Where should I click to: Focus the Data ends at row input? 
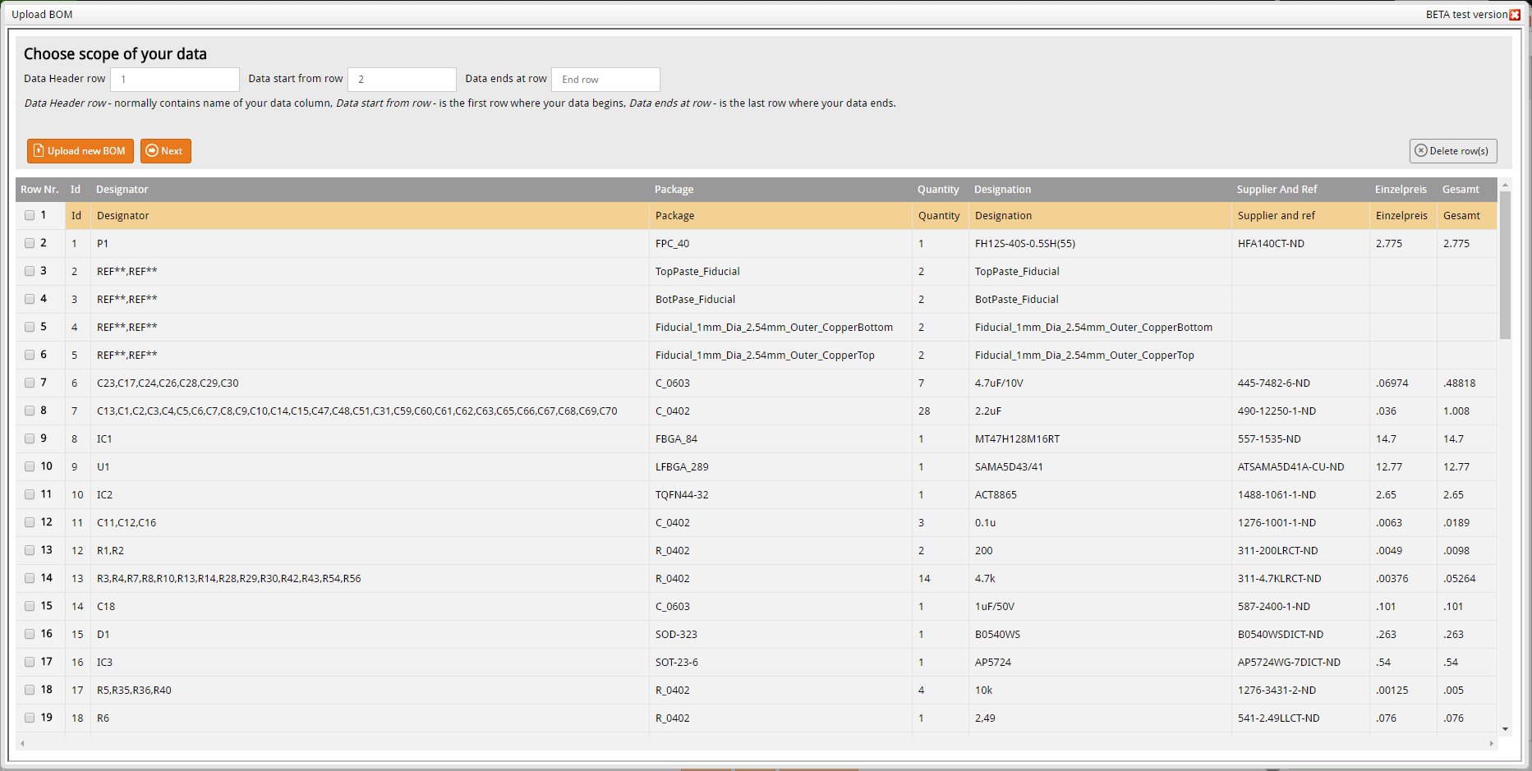(605, 80)
